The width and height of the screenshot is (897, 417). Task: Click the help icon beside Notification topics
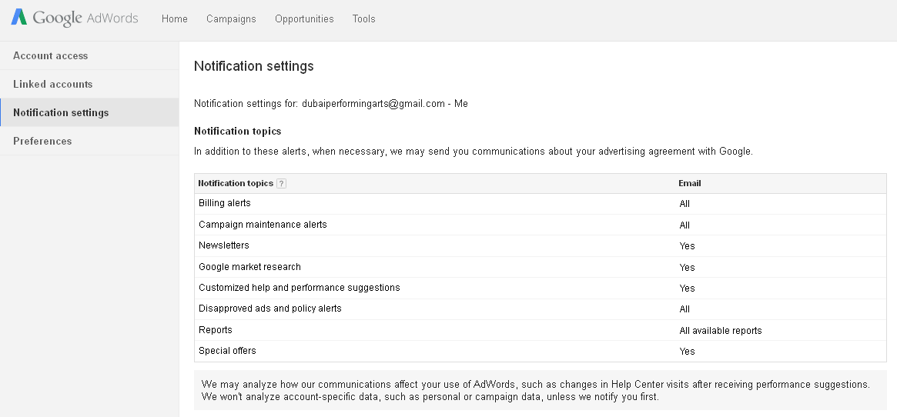tap(281, 184)
